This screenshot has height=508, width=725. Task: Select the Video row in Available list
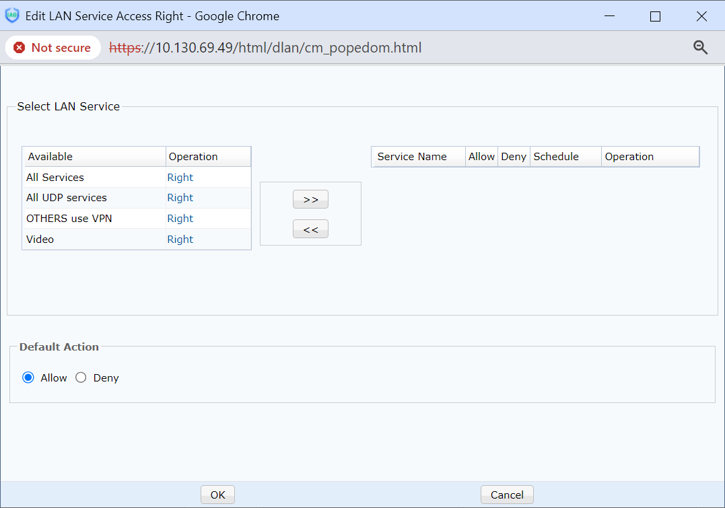click(x=40, y=240)
